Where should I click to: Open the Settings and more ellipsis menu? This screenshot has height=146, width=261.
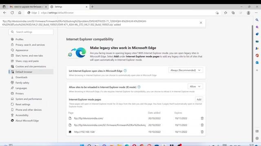tap(256, 13)
